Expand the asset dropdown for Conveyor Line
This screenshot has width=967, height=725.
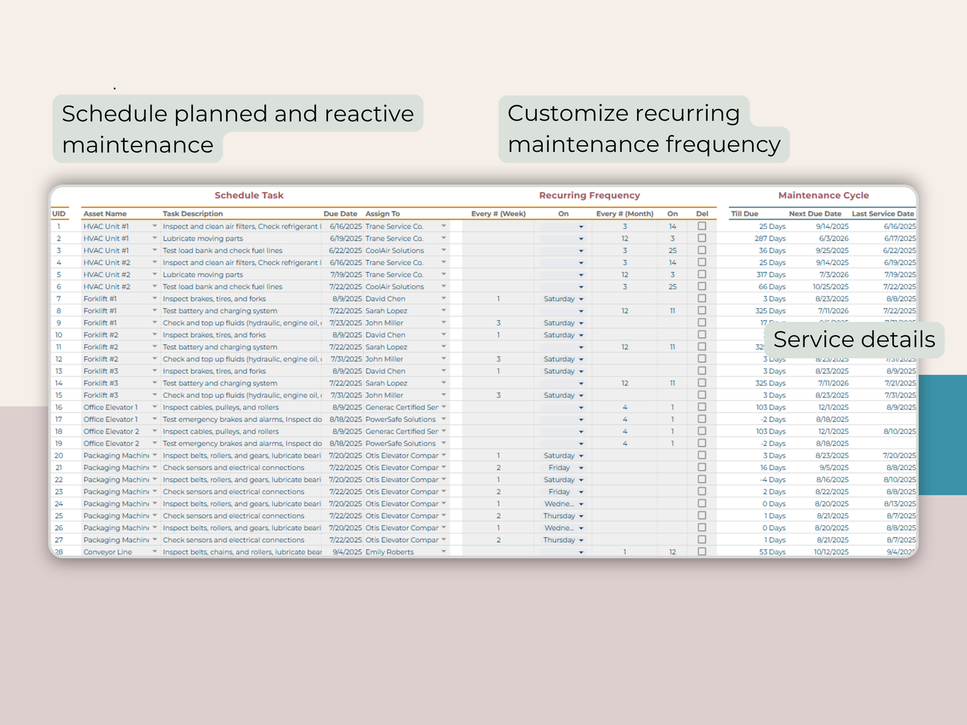[155, 552]
